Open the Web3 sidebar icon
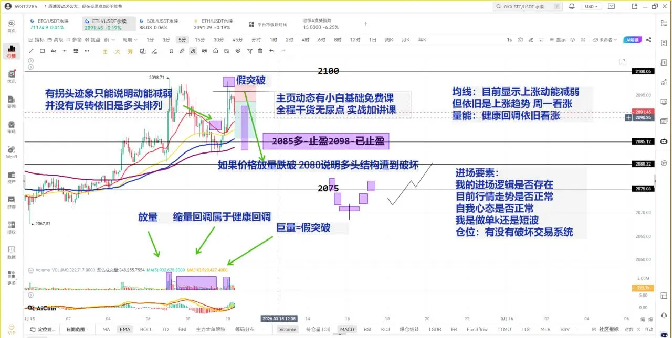Image resolution: width=672 pixels, height=338 pixels. [11, 152]
